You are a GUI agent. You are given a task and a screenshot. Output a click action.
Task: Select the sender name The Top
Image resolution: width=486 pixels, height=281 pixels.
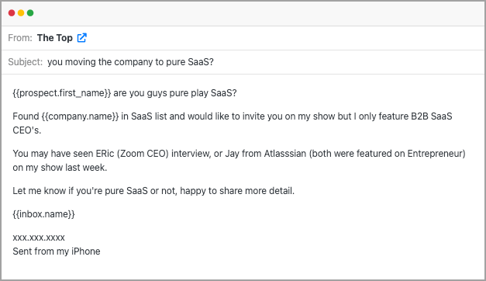pos(55,38)
